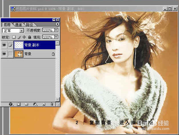Viewport: 179px width, 135px height.
Task: Click the layers palette resize grip
Action: [x=58, y=104]
